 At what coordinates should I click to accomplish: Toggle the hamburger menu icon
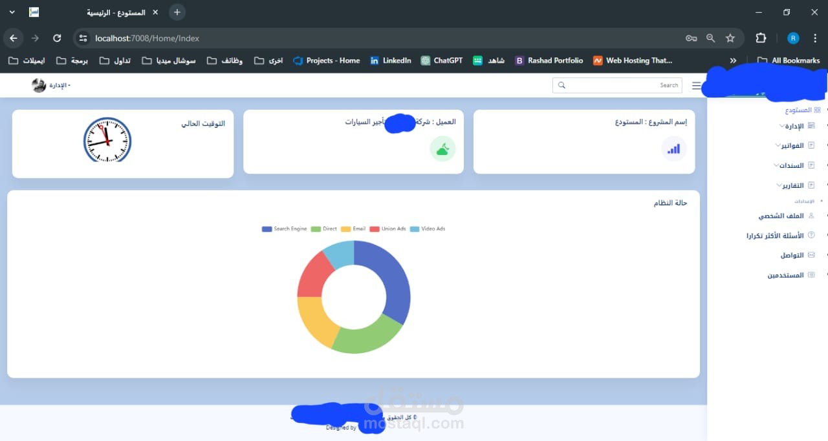pos(696,85)
